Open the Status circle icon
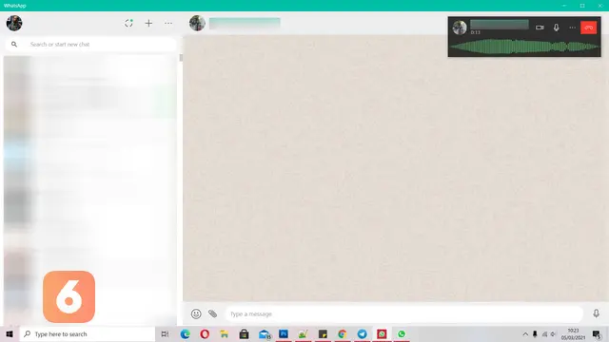This screenshot has width=609, height=342. [x=128, y=23]
